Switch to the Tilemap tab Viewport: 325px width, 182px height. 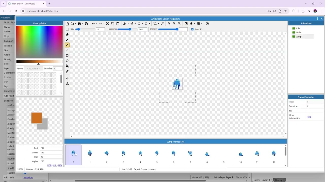(x=279, y=180)
